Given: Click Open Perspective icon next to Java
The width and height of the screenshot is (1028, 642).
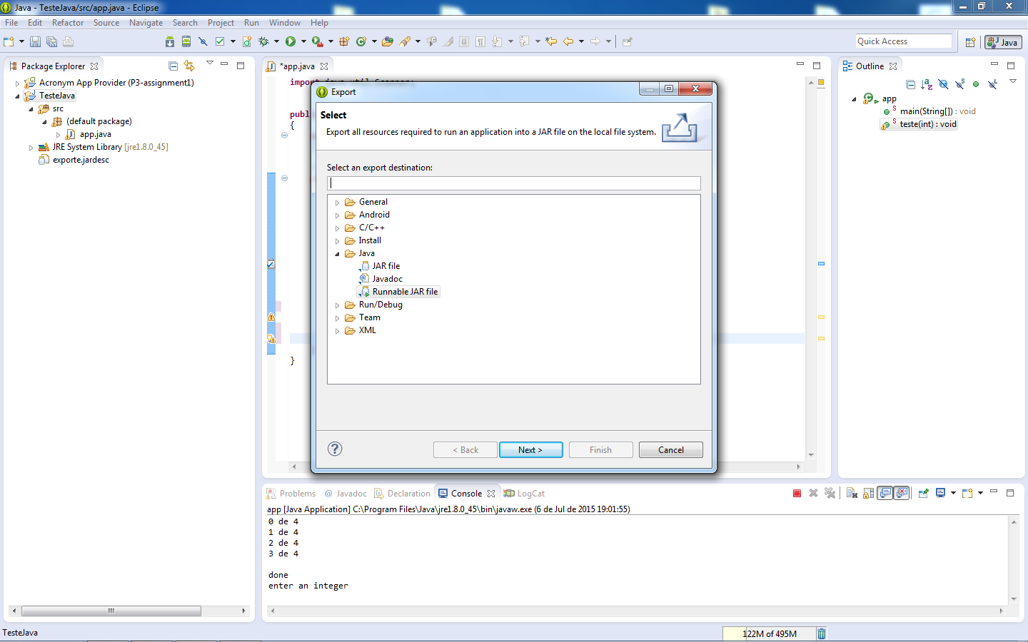Looking at the screenshot, I should (970, 43).
